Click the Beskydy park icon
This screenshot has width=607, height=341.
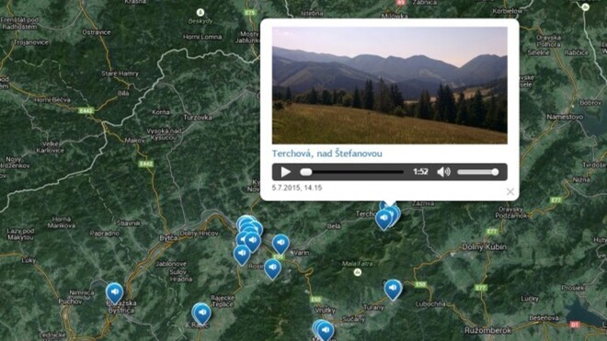[200, 12]
